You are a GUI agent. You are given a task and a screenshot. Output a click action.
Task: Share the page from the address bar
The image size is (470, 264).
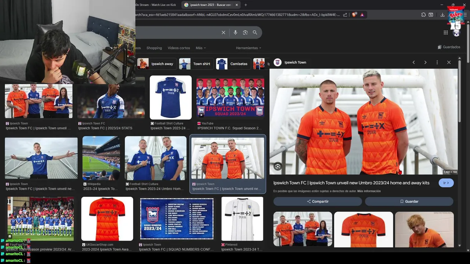pyautogui.click(x=345, y=15)
